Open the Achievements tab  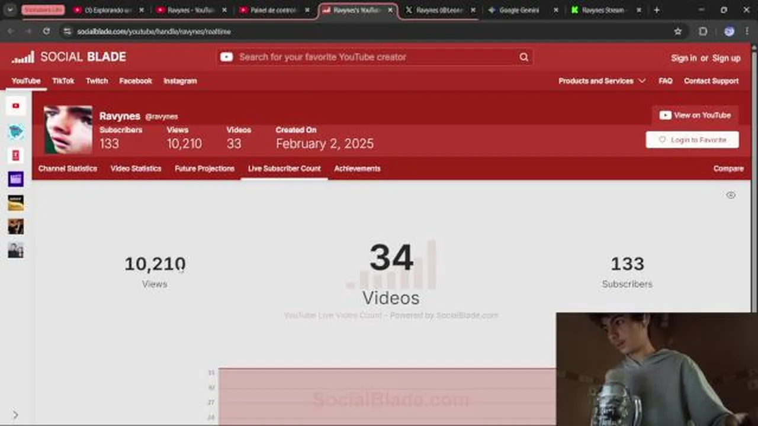point(357,169)
